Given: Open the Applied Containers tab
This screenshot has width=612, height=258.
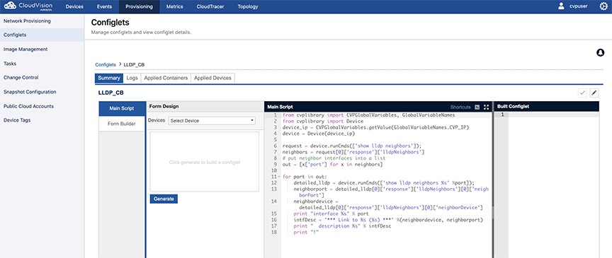Looking at the screenshot, I should tap(166, 78).
